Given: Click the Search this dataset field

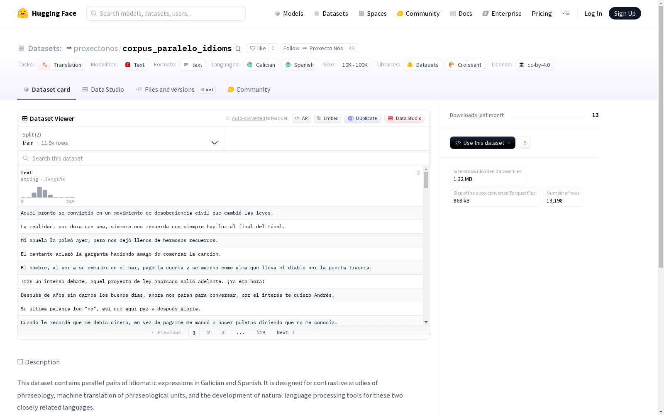Looking at the screenshot, I should coord(223,159).
